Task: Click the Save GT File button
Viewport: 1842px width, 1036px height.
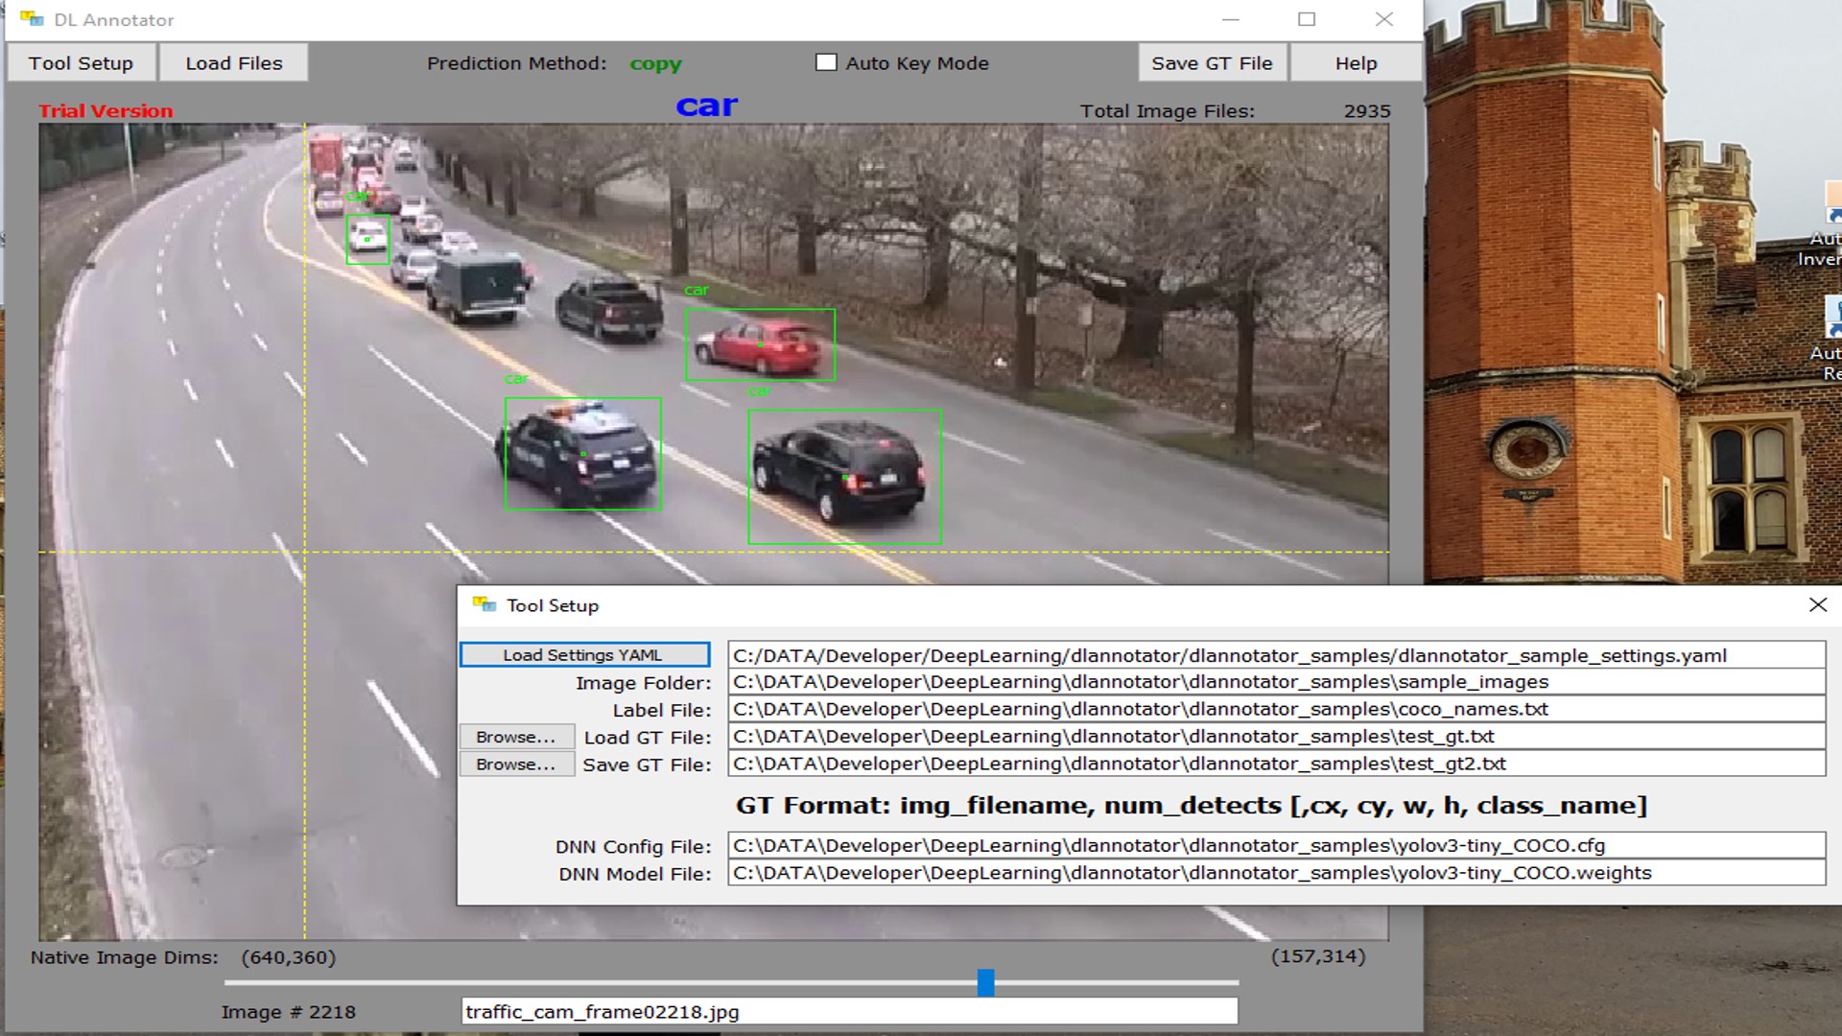Action: coord(1212,63)
